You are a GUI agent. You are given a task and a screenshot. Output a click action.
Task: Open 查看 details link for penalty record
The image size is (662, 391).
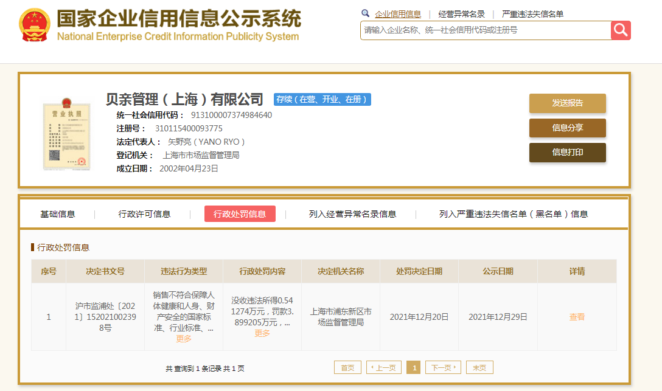click(577, 317)
